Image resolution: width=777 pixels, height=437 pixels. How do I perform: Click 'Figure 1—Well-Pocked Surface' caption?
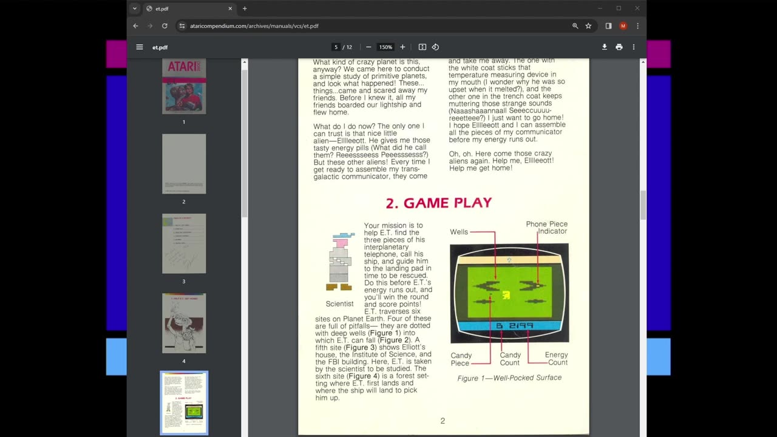tap(509, 378)
